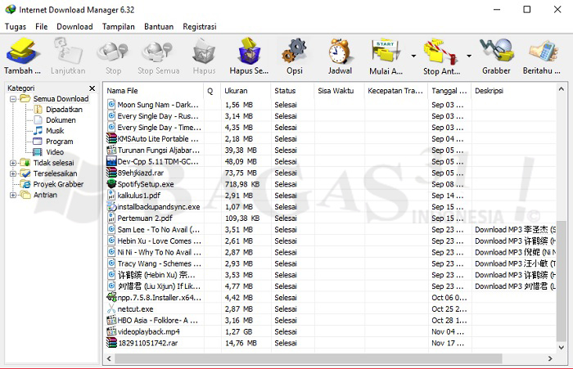Collapse the Semua Download tree node
573x369 pixels.
(x=13, y=99)
